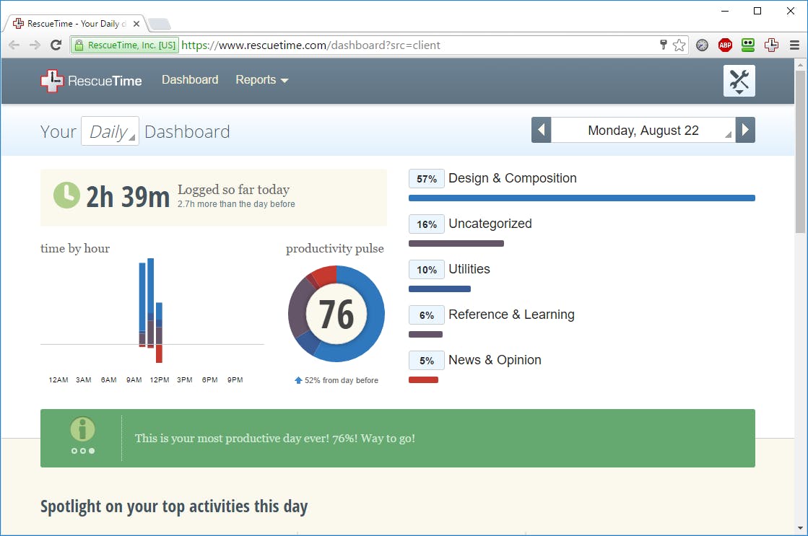Reload the page with the refresh icon
Image resolution: width=808 pixels, height=536 pixels.
click(x=56, y=45)
